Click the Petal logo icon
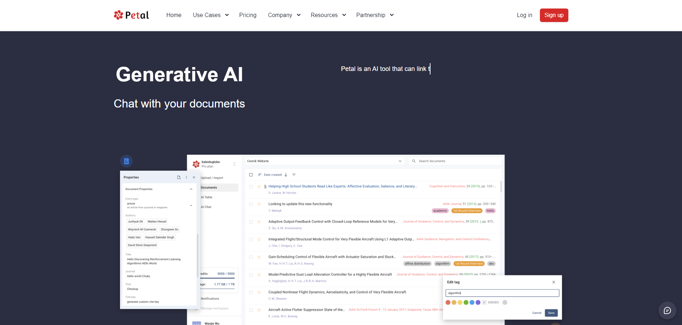Screen dimensions: 682x325 [118, 15]
